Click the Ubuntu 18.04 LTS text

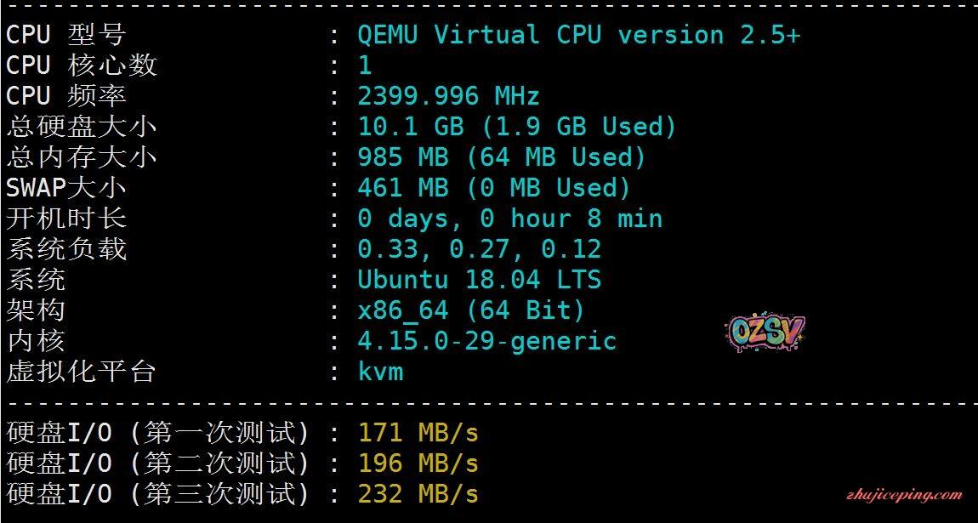[479, 280]
